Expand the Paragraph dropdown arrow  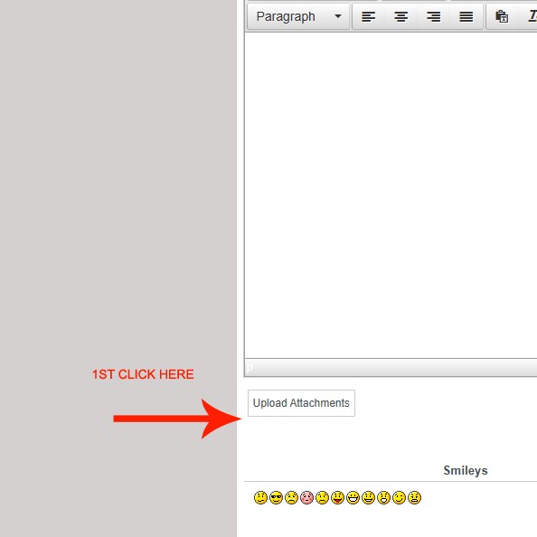338,16
